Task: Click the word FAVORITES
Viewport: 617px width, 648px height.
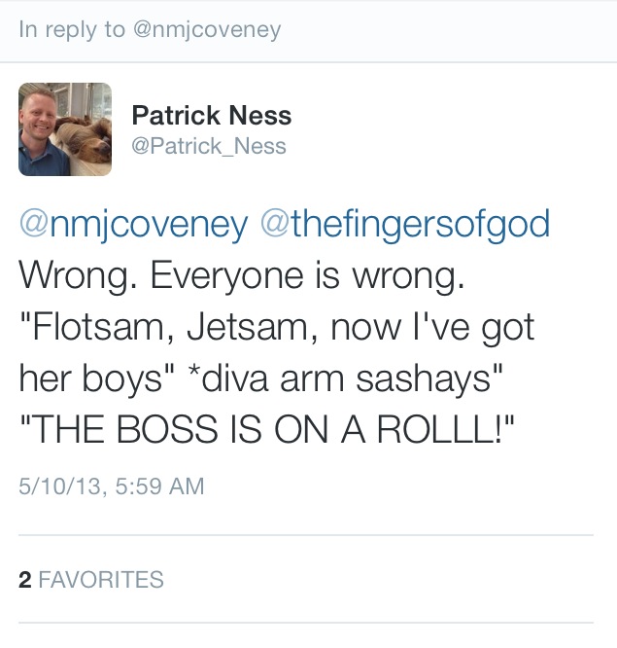Action: 101,580
